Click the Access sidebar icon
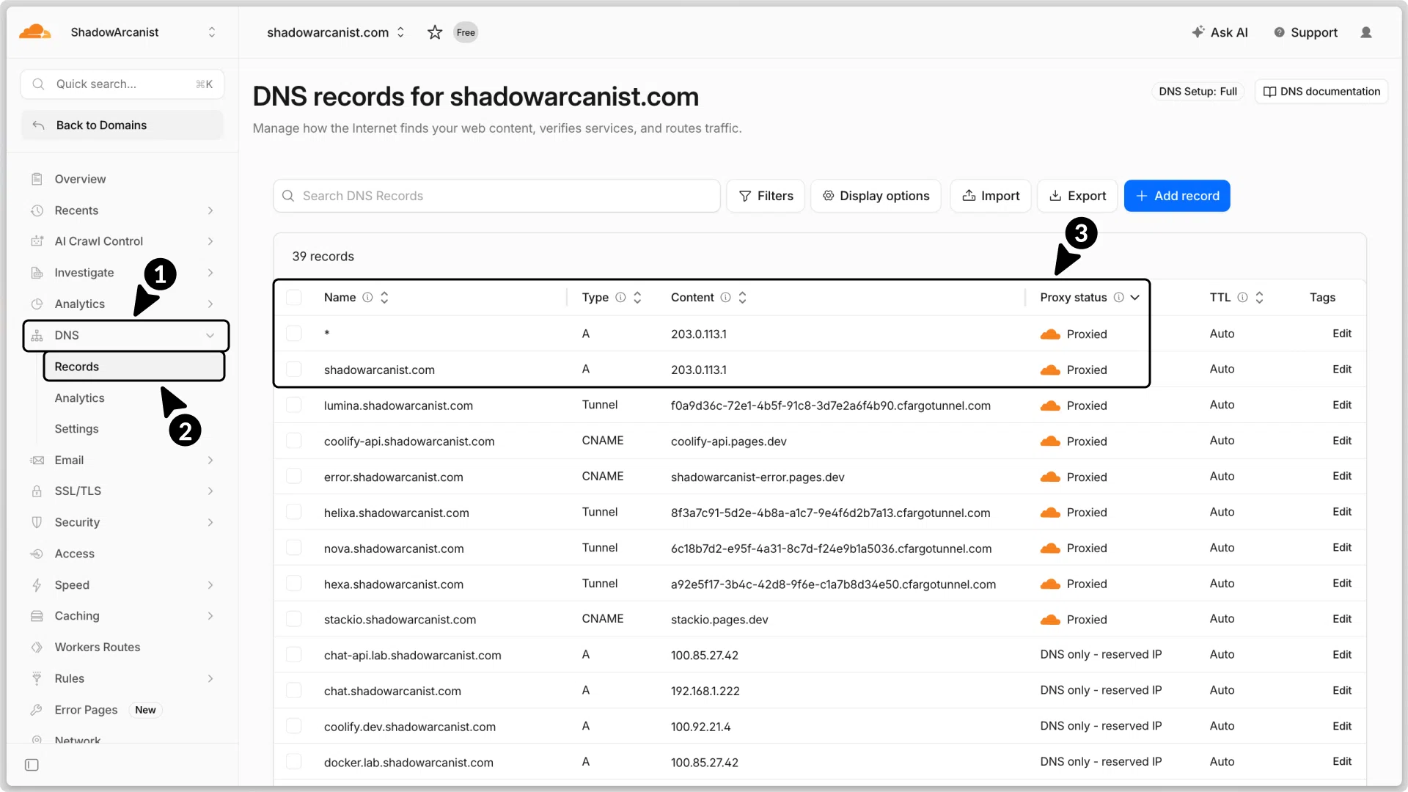1408x792 pixels. pos(37,554)
